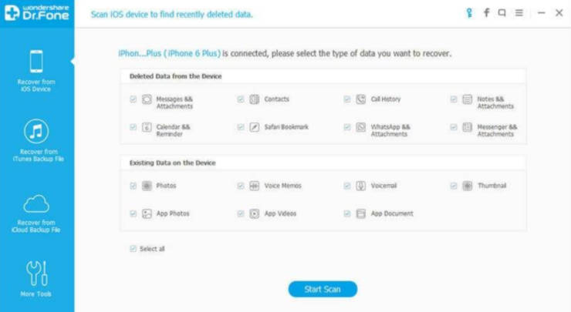Screen dimensions: 571x312
Task: Open the hamburger menu icon
Action: [x=519, y=13]
